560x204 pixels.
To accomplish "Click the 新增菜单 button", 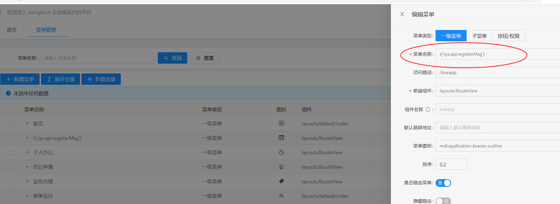I will [20, 79].
